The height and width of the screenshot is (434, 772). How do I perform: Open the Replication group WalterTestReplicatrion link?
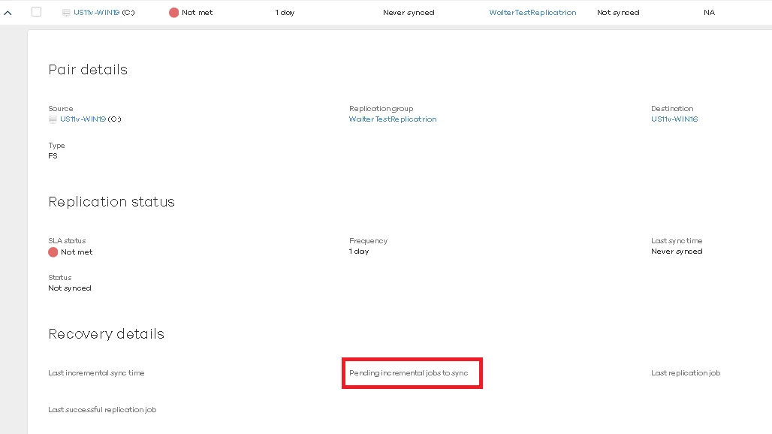click(393, 119)
